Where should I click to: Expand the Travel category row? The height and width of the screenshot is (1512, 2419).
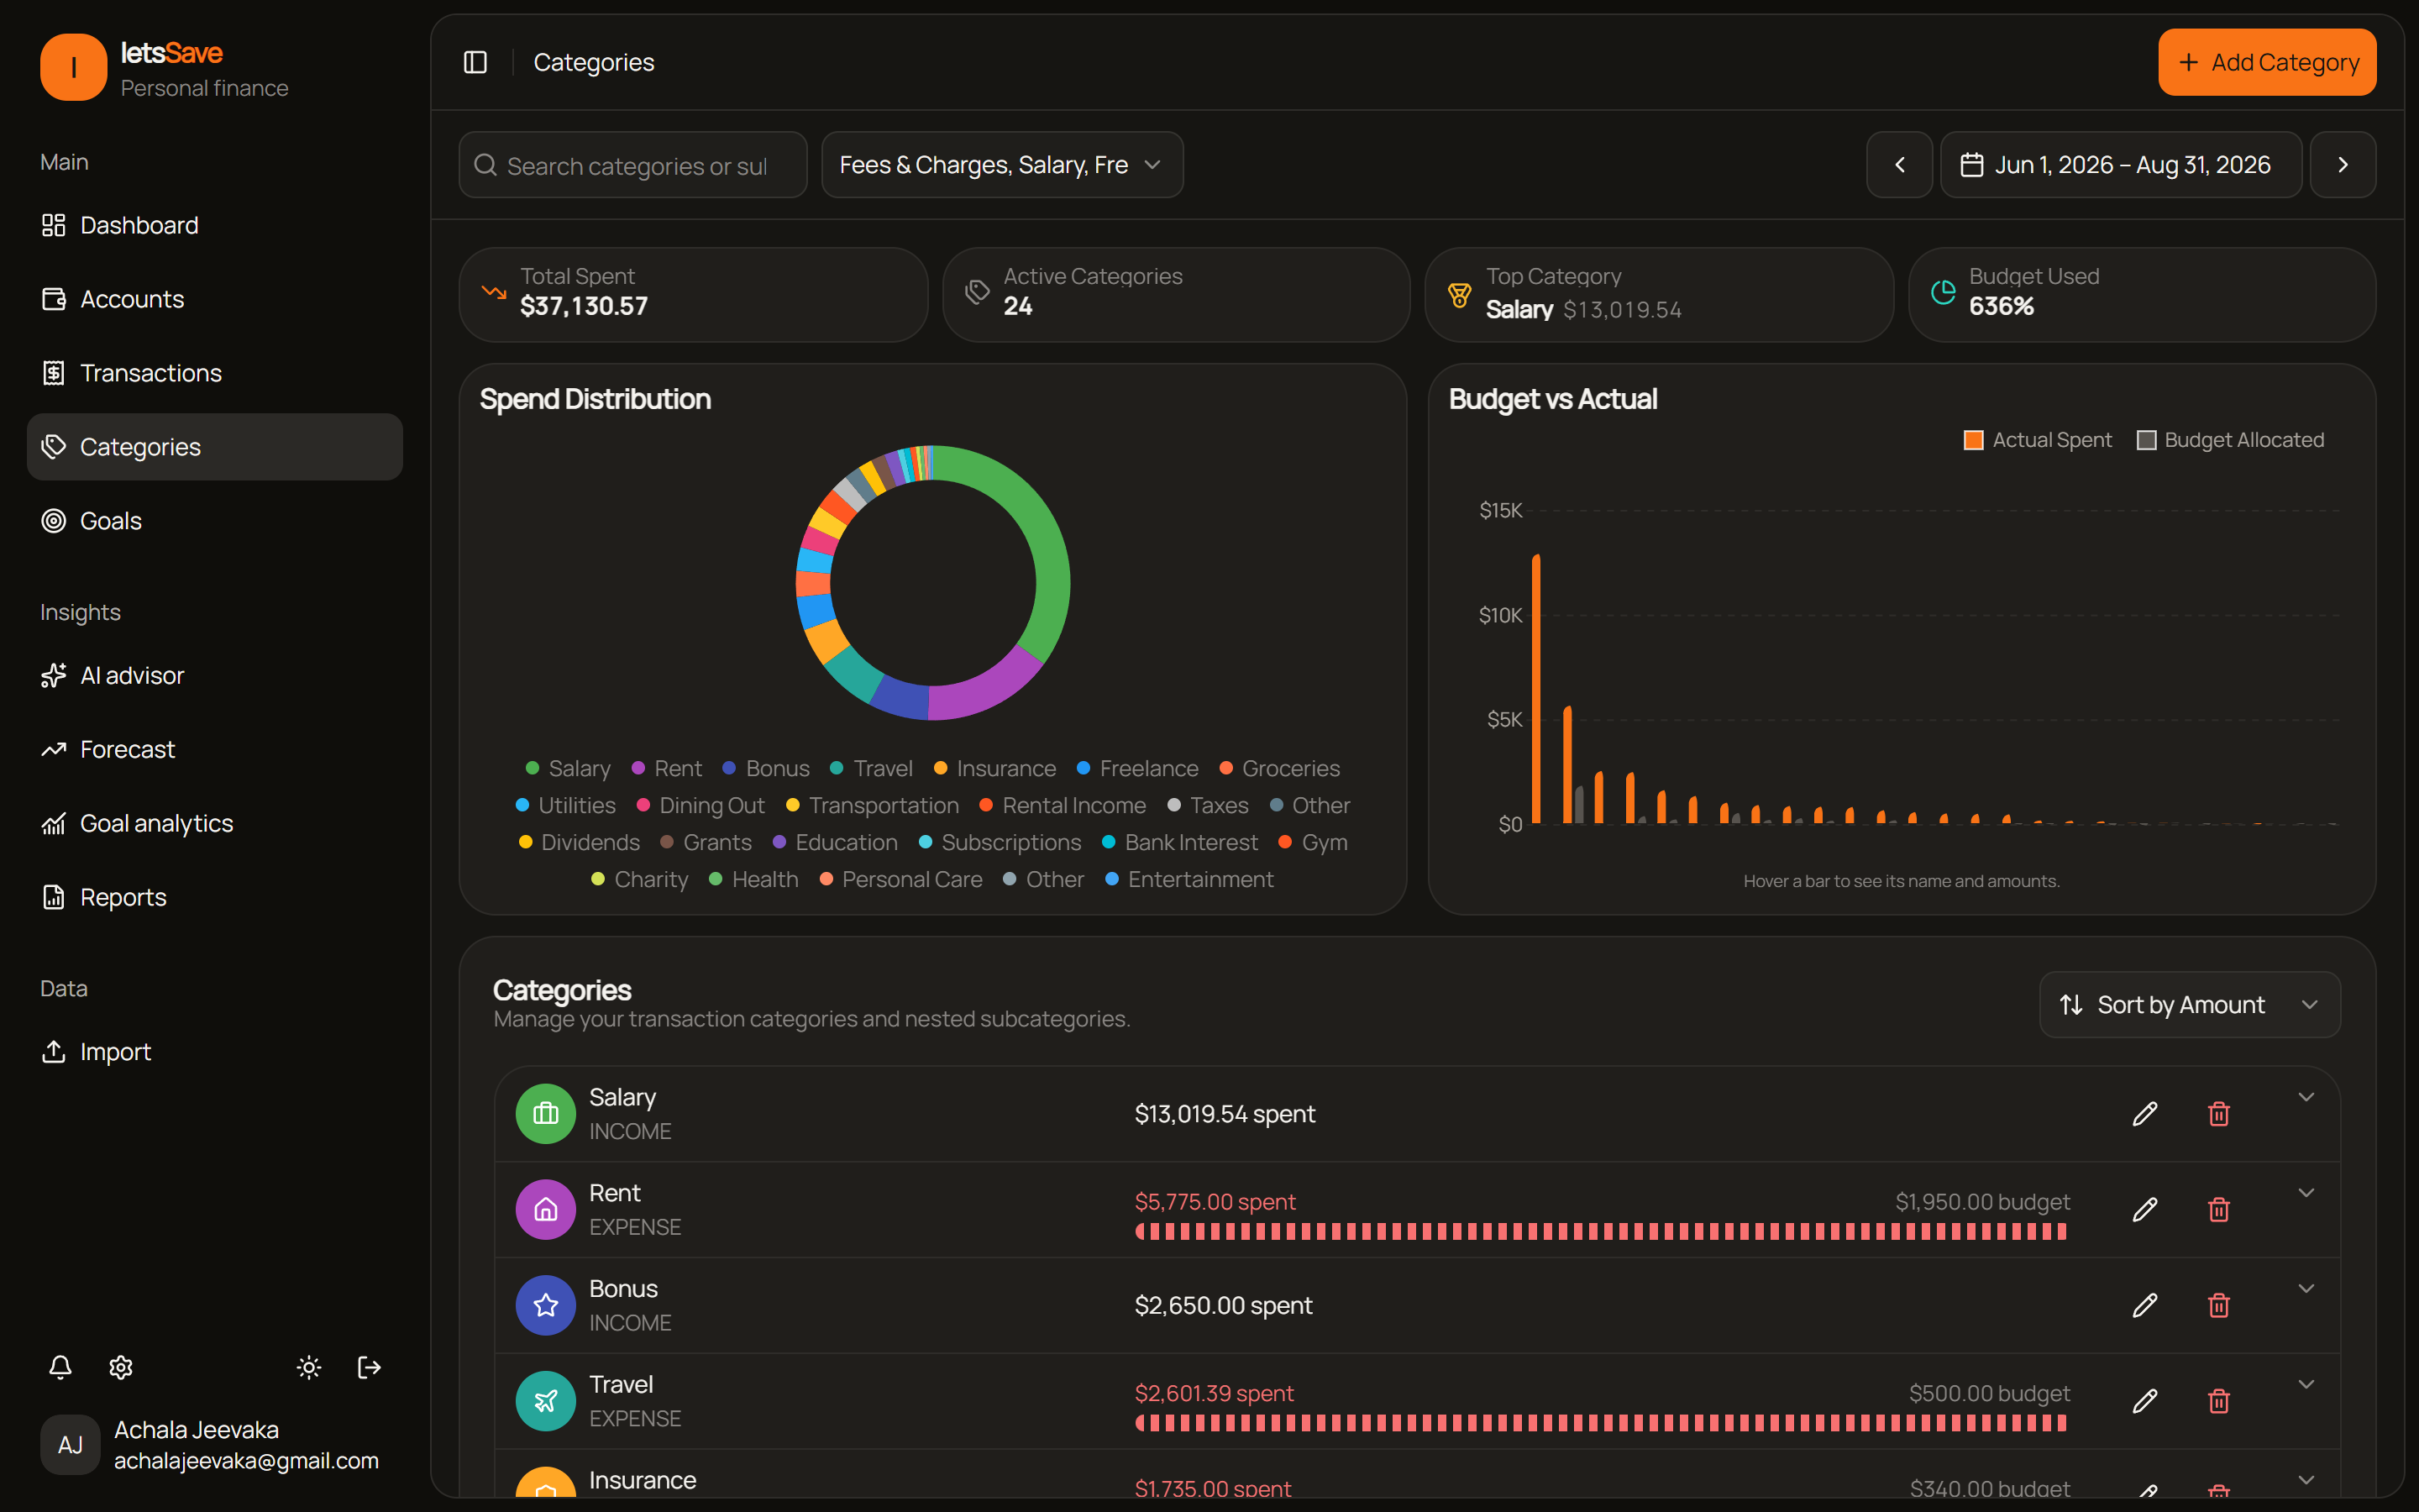pos(2306,1385)
